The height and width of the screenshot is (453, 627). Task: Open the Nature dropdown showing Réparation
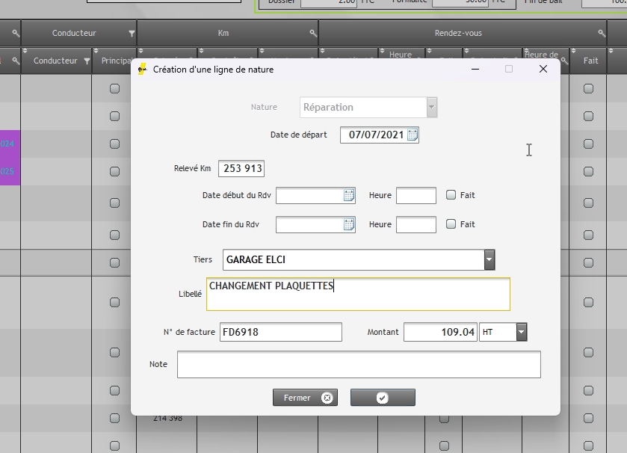431,108
